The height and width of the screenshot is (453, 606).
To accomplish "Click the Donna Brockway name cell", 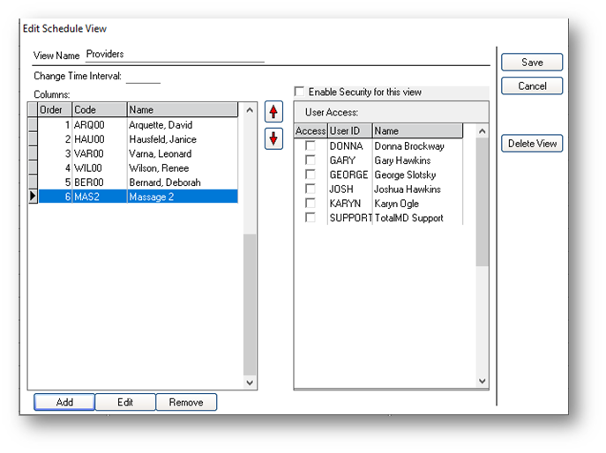I will 417,146.
